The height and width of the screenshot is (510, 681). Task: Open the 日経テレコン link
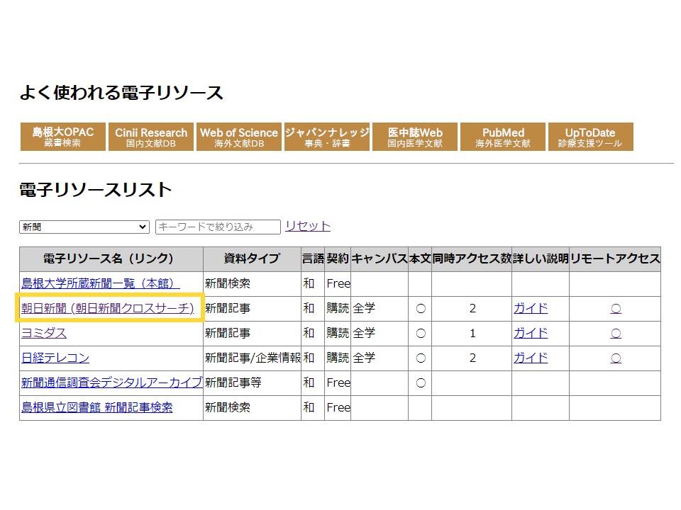point(55,358)
